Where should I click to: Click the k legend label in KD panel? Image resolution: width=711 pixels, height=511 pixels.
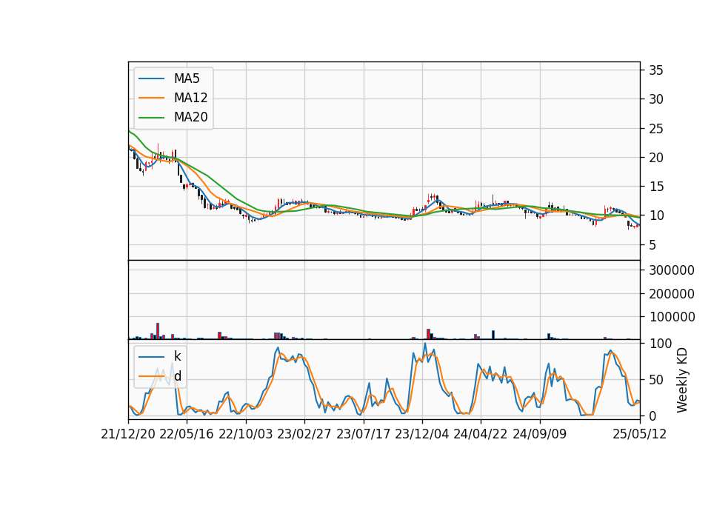click(x=177, y=356)
